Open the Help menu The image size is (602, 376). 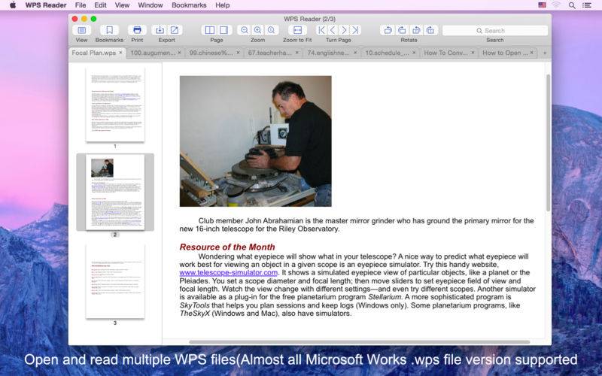coord(222,5)
